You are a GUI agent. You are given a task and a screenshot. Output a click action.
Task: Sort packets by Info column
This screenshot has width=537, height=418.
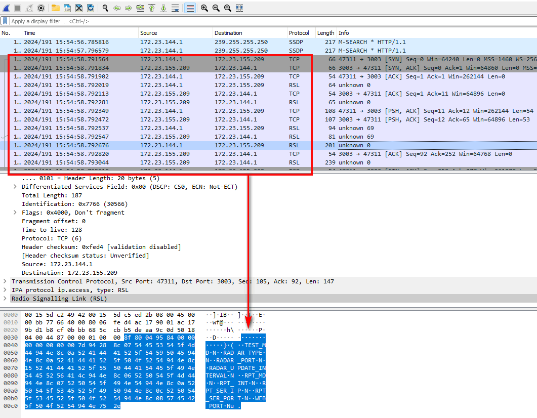coord(437,33)
